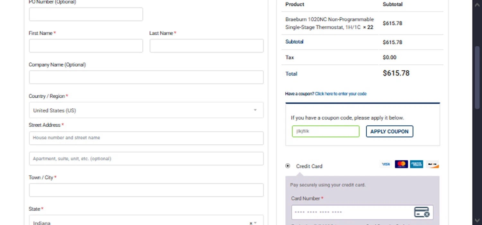Viewport: 482px width, 225px height.
Task: Click the 'Pay securely using your credit card' text
Action: point(328,185)
